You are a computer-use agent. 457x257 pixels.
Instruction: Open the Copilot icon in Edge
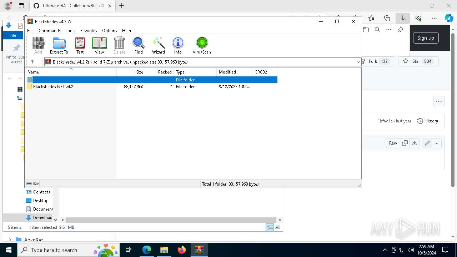[x=449, y=18]
